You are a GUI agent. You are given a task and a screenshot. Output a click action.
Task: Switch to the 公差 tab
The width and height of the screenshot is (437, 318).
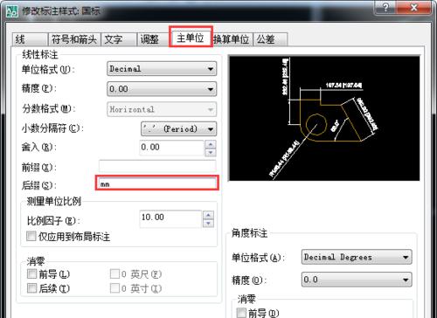[270, 39]
